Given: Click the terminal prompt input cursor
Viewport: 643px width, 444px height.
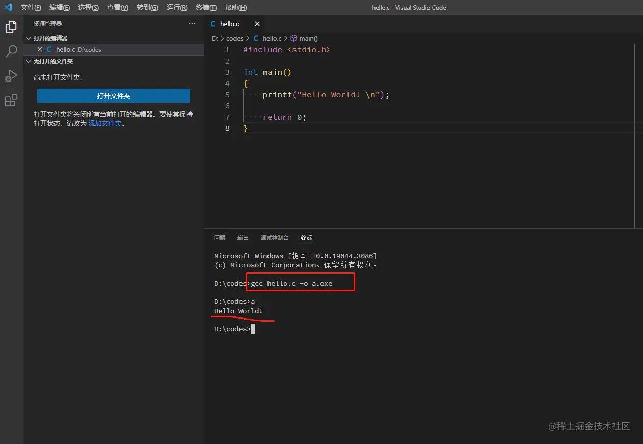Looking at the screenshot, I should click(253, 329).
